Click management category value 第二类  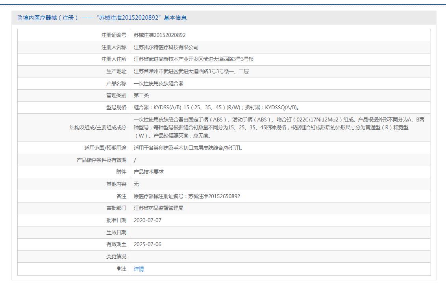pyautogui.click(x=141, y=95)
